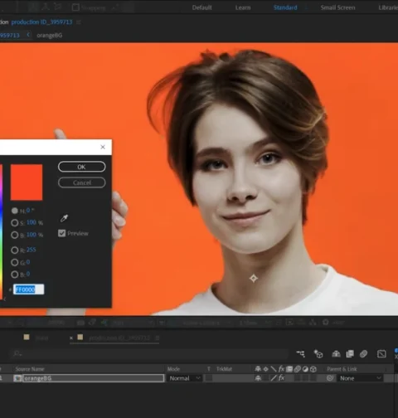Select the R red radio button
Screen dimensions: 398x418
(15, 250)
